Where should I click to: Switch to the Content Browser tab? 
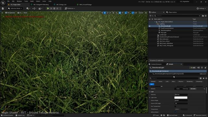tap(155, 64)
